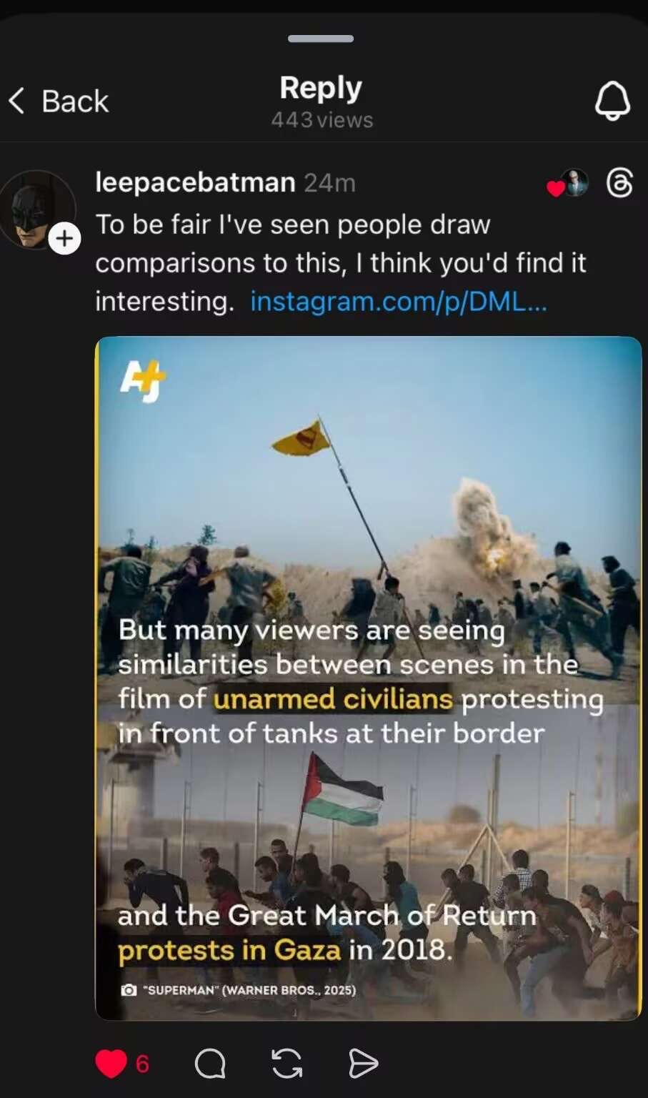Image resolution: width=648 pixels, height=1098 pixels.
Task: Tap the Back text label
Action: 75,101
